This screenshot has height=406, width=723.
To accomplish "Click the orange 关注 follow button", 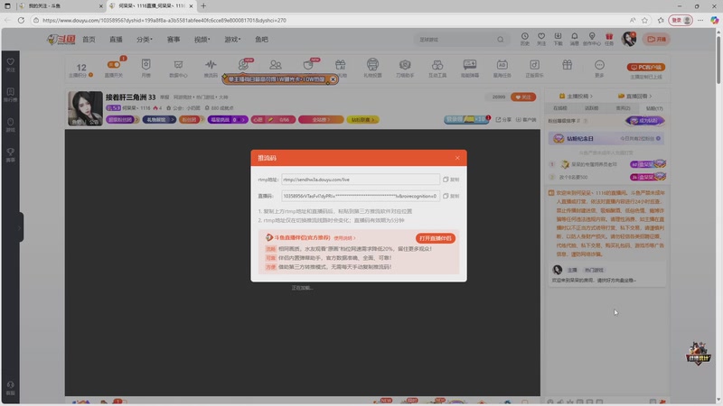I will (x=523, y=97).
